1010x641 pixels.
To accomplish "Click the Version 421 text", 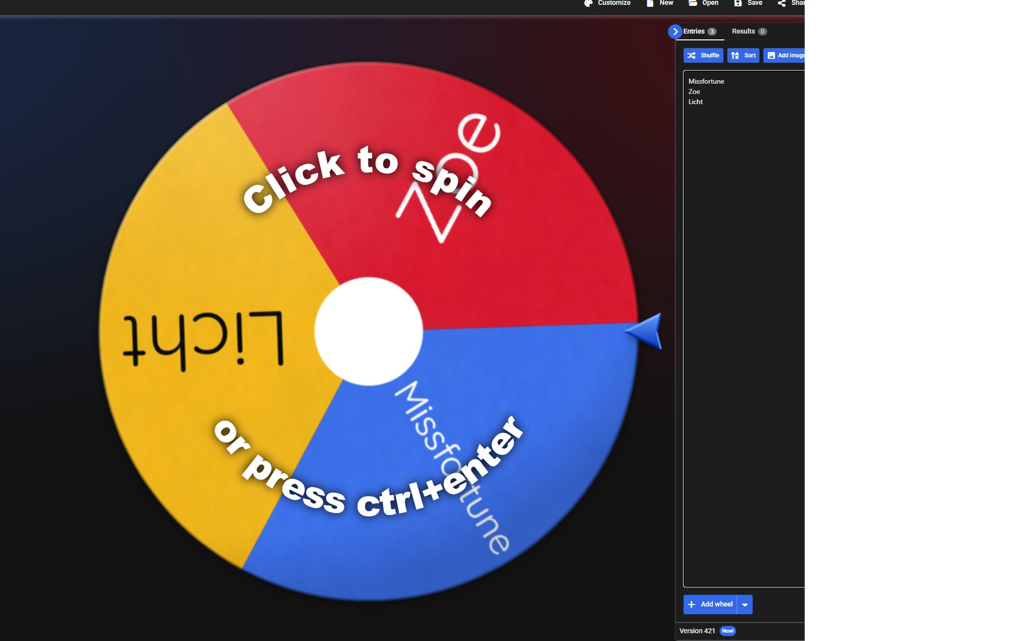I will (697, 631).
